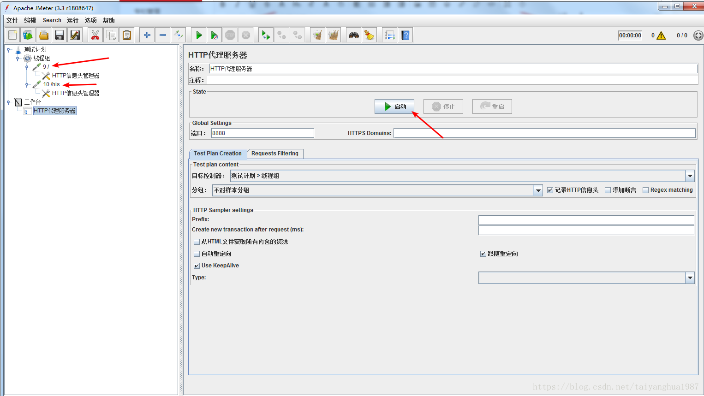Toggle the 跟随重定向 checkbox
704x396 pixels.
coord(483,254)
